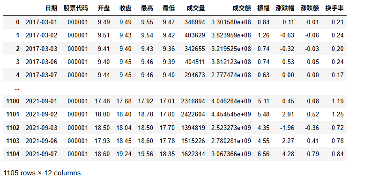
Task: Click volume value 2316894
Action: 193,101
